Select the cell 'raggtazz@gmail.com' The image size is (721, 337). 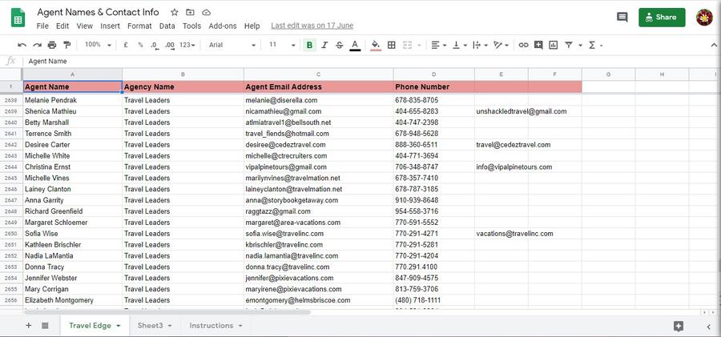click(x=319, y=211)
